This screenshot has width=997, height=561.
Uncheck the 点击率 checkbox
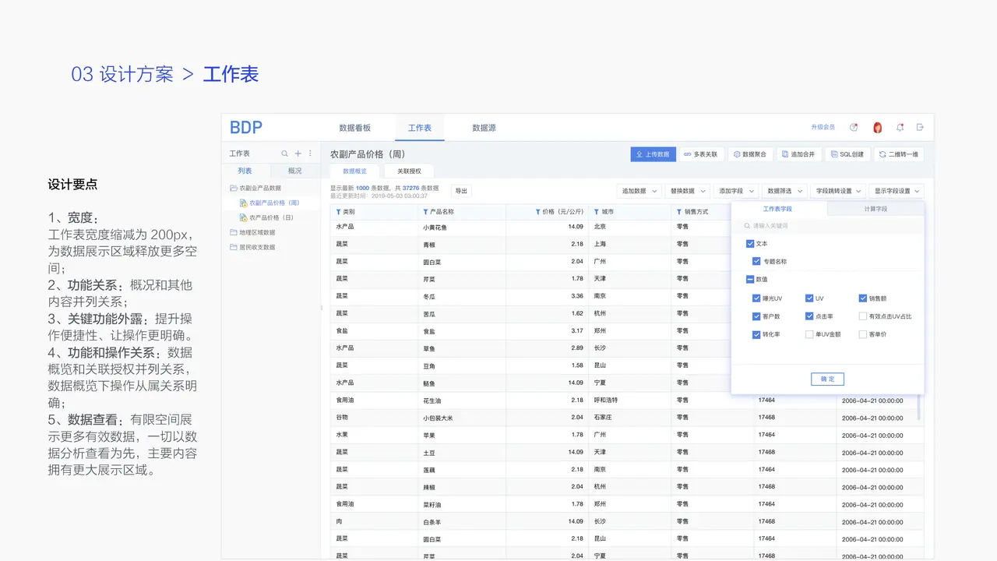coord(809,316)
